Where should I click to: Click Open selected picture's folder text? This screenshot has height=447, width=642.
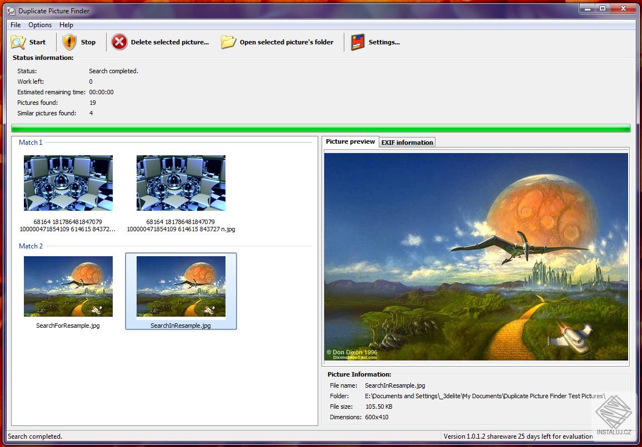[287, 42]
